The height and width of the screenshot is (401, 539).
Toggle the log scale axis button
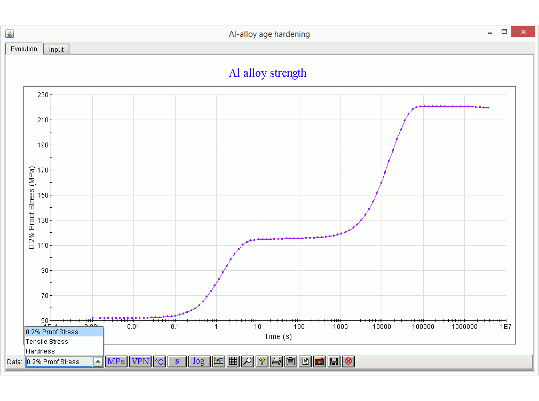click(x=199, y=361)
